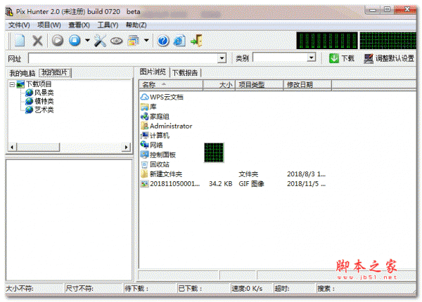This screenshot has height=302, width=422.
Task: Select 下载项目 root in the tree
Action: (x=39, y=84)
